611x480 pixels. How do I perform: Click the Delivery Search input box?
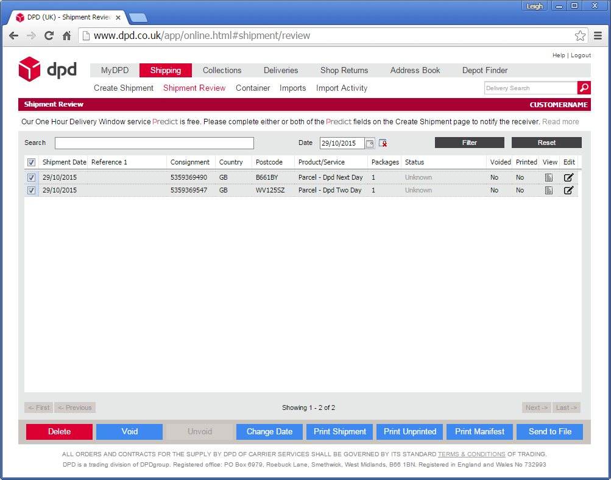pyautogui.click(x=531, y=88)
